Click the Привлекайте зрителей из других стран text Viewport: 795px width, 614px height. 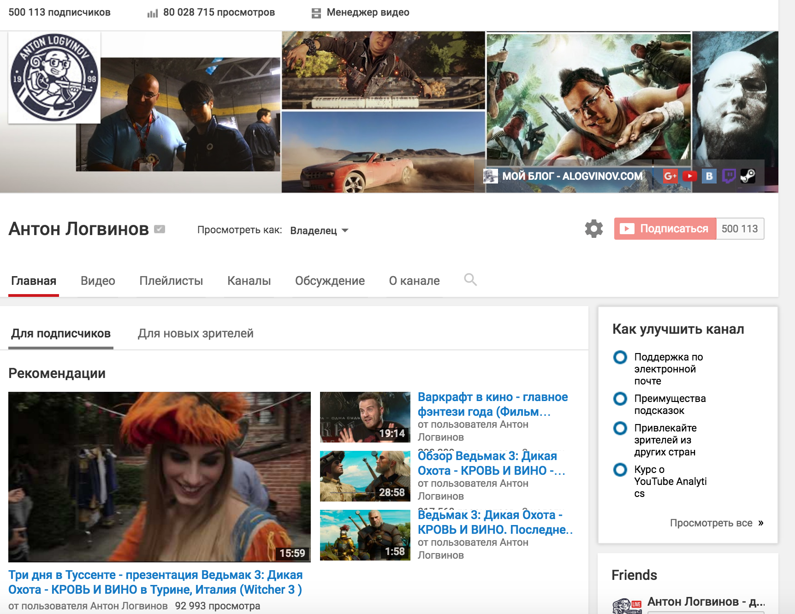pyautogui.click(x=665, y=440)
